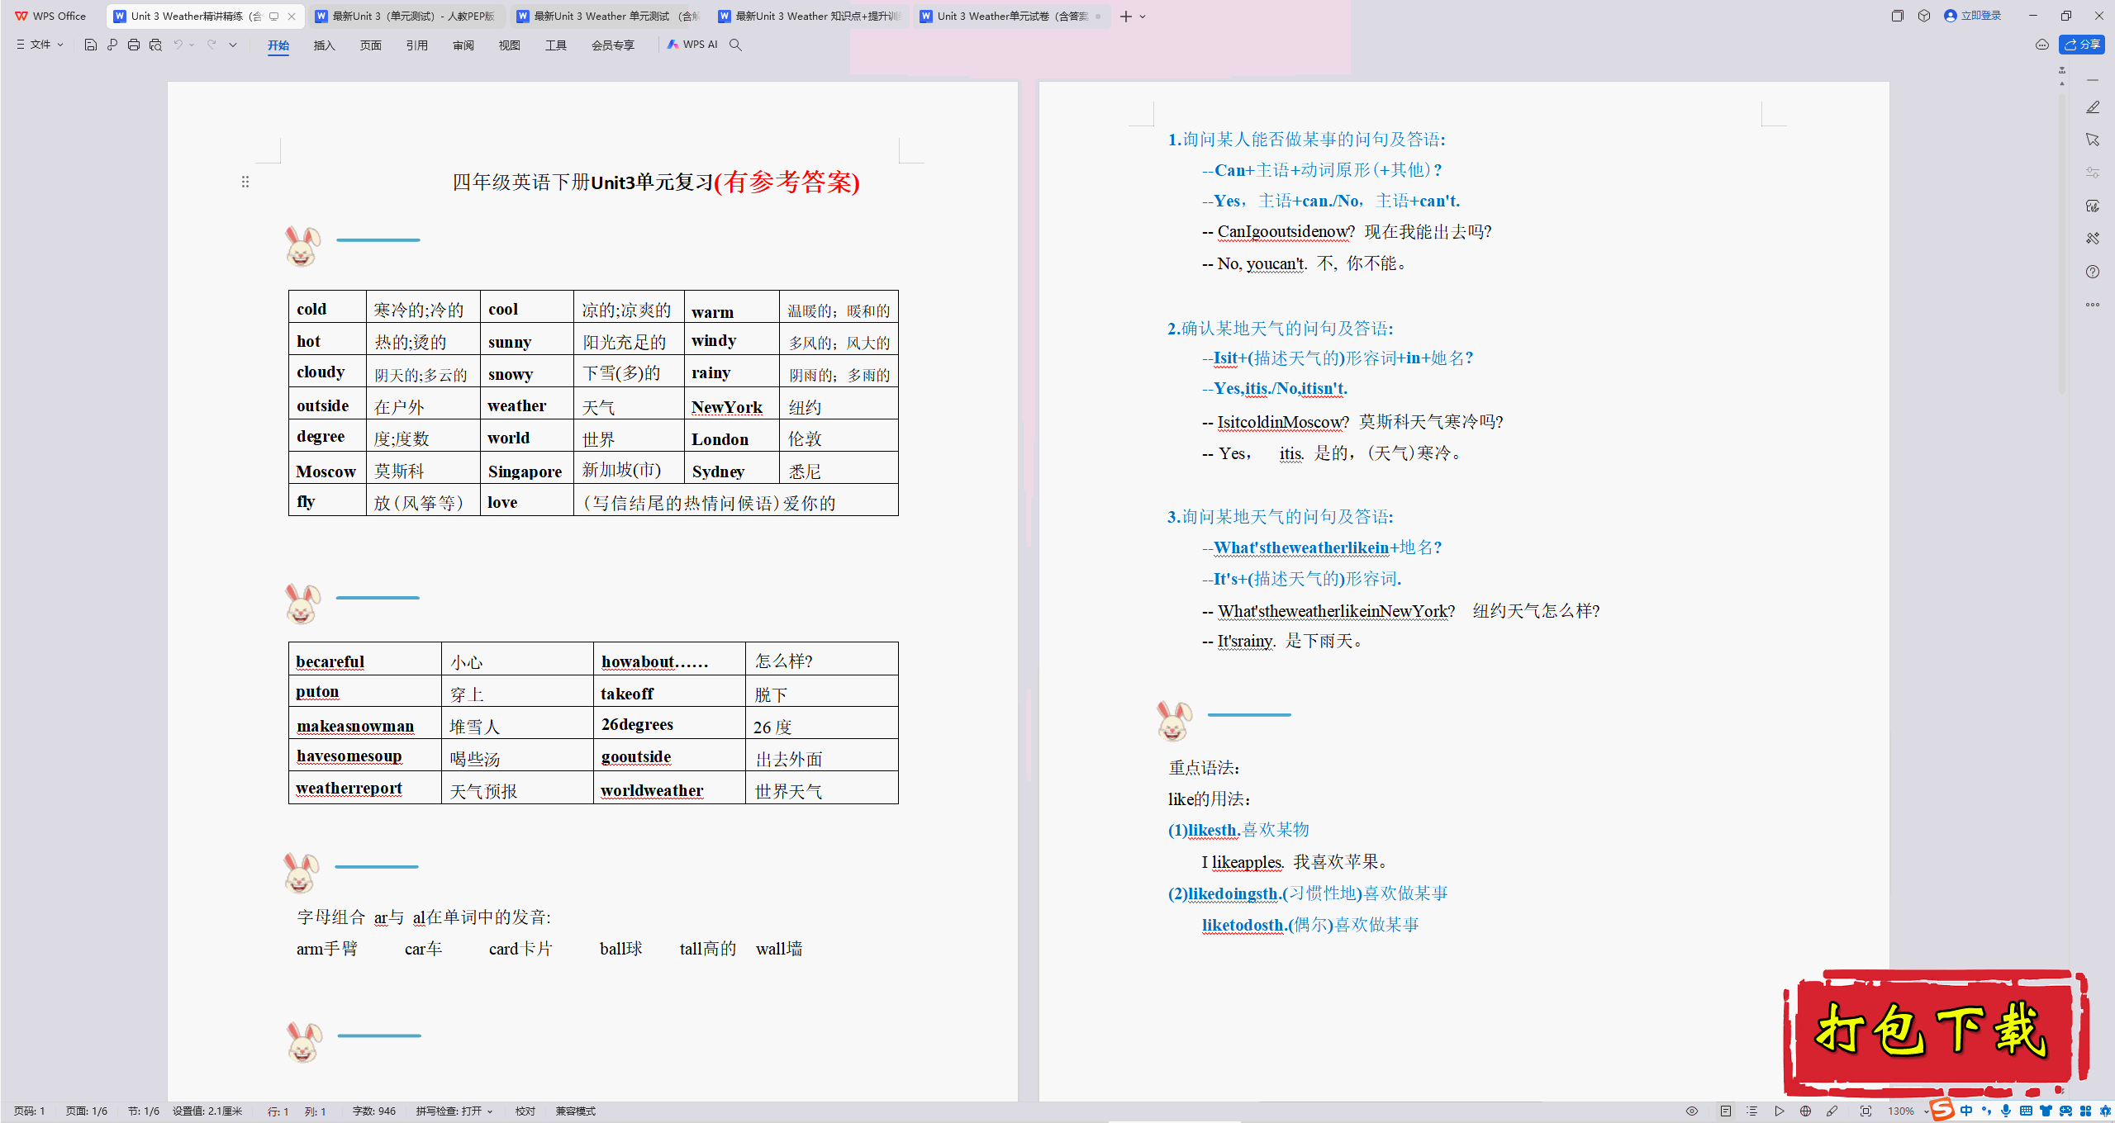Click the cube icon in title bar
The width and height of the screenshot is (2115, 1123).
(1924, 16)
